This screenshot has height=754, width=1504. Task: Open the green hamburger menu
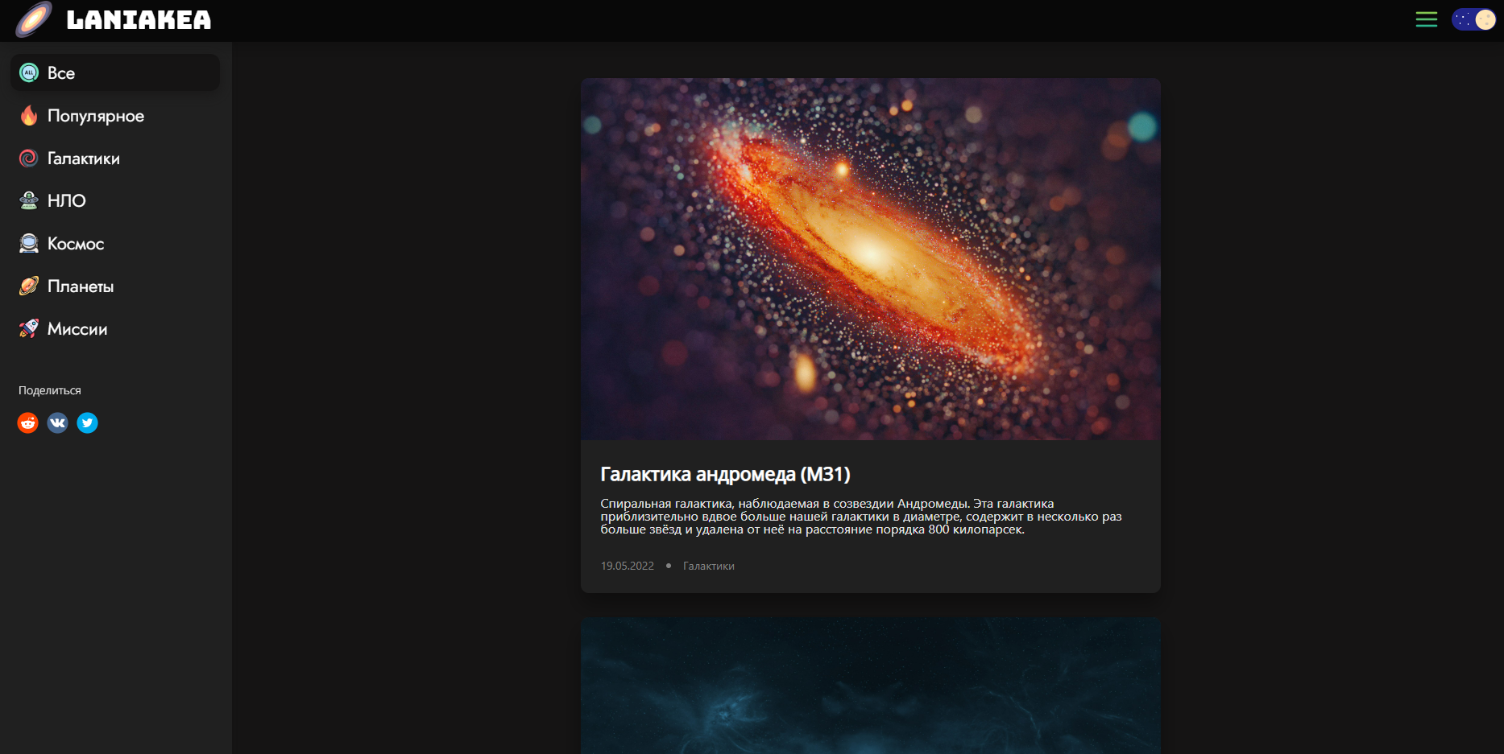click(x=1426, y=19)
